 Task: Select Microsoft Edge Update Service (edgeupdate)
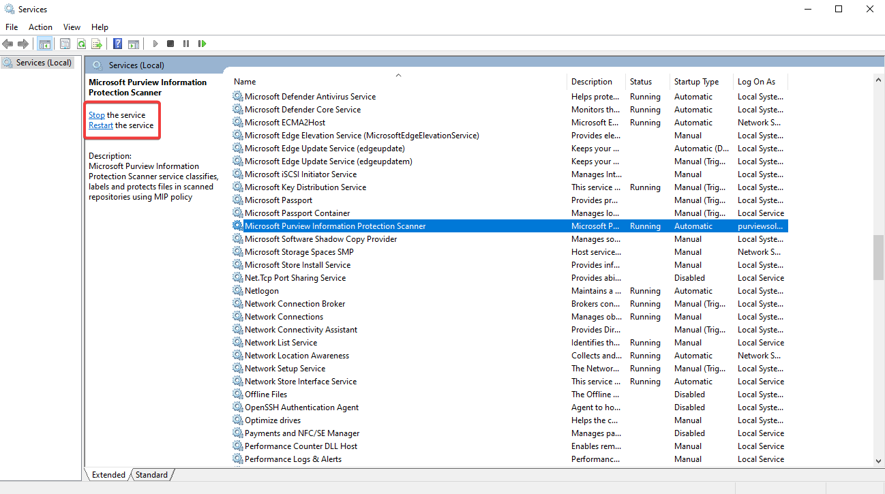[325, 149]
